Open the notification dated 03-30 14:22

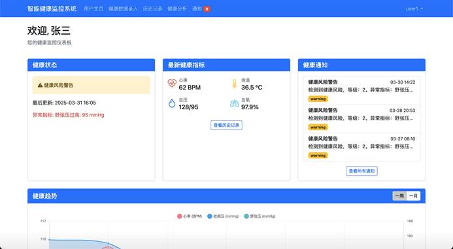(361, 90)
